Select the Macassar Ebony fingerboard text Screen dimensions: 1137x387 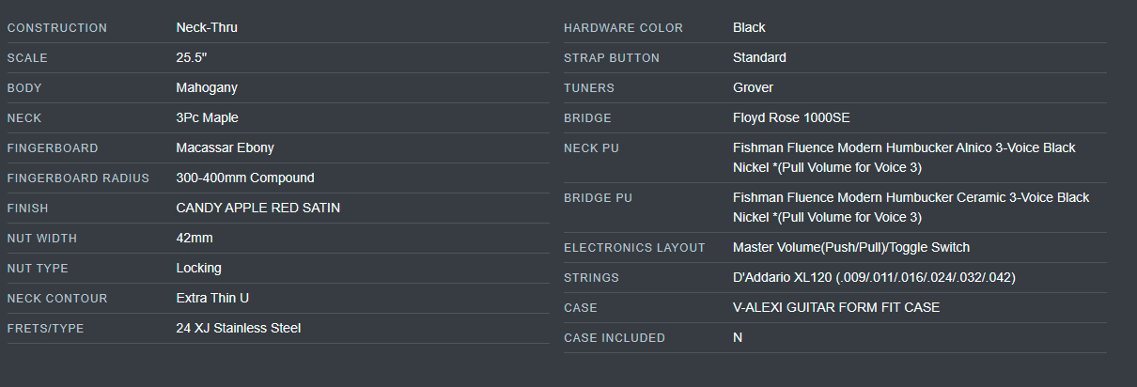[225, 147]
